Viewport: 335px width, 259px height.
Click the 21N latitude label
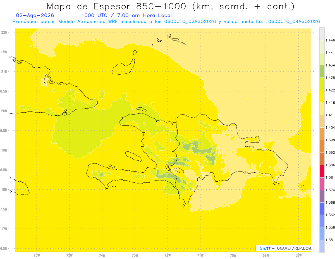pos(4,72)
